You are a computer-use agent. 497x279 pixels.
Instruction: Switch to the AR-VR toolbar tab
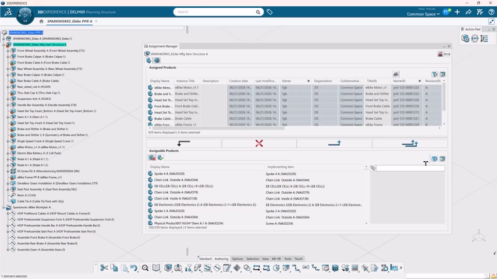pos(276,259)
